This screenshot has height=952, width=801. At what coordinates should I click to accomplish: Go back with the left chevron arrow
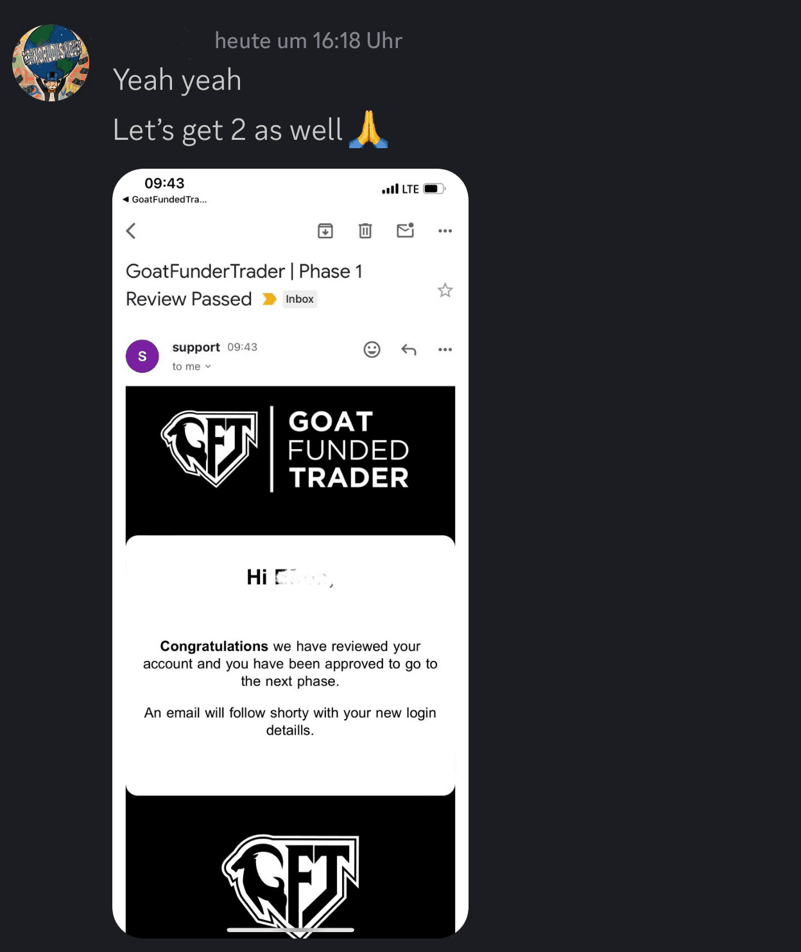(131, 231)
